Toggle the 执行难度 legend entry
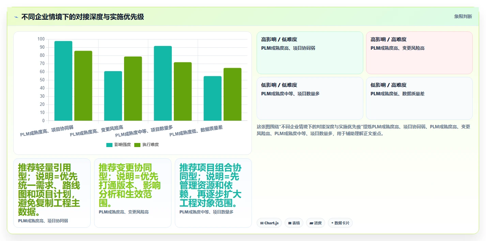 [147, 145]
